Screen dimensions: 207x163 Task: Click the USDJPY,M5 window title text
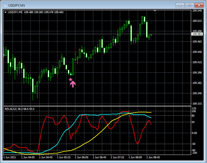[17, 6]
